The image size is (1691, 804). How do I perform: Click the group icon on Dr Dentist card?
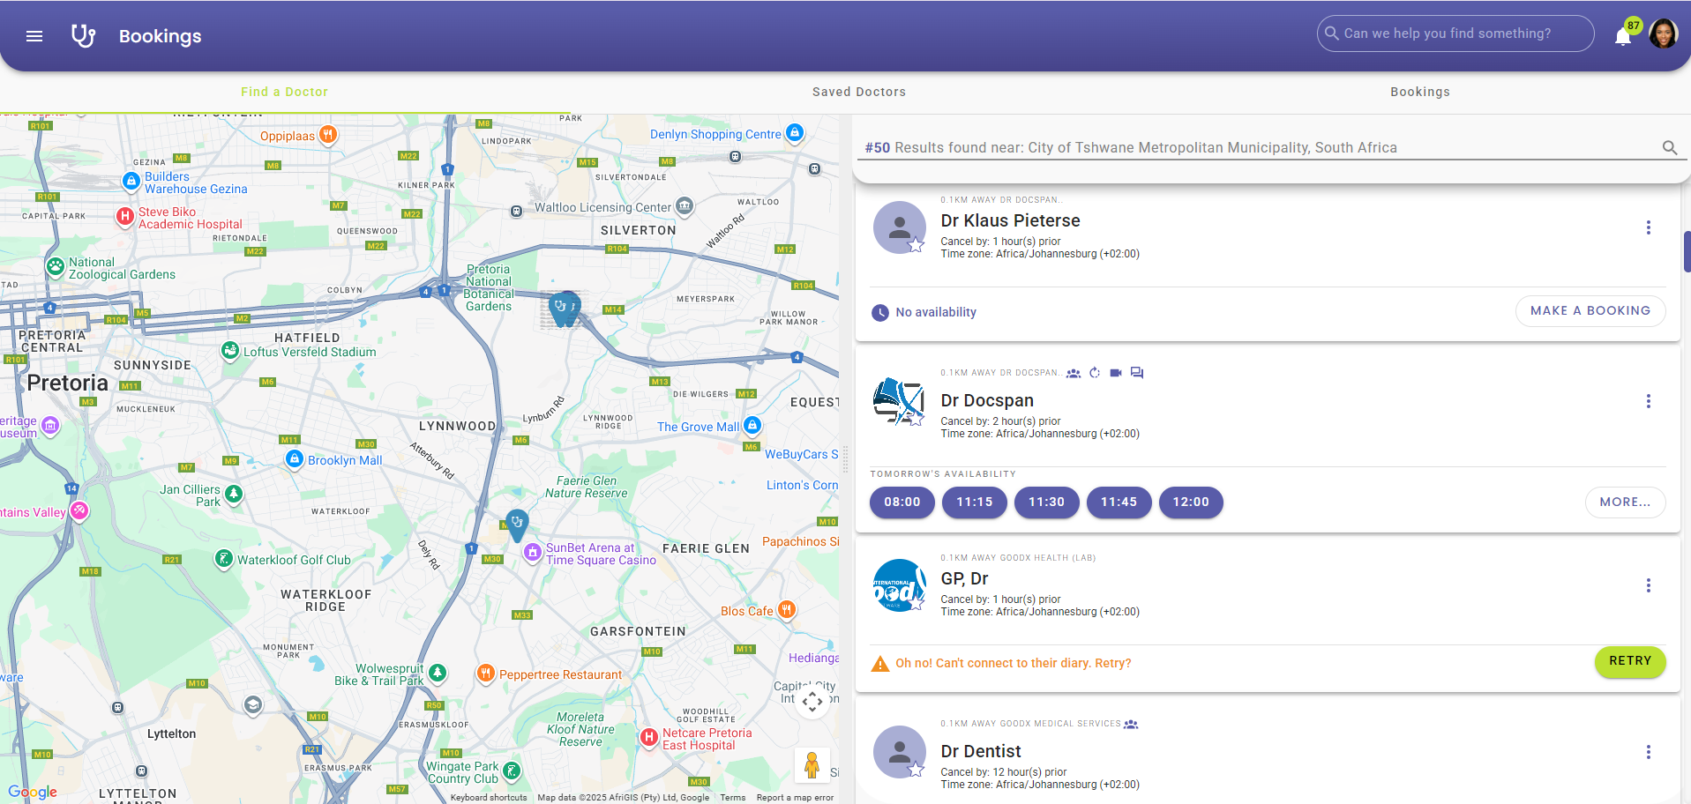1131,724
